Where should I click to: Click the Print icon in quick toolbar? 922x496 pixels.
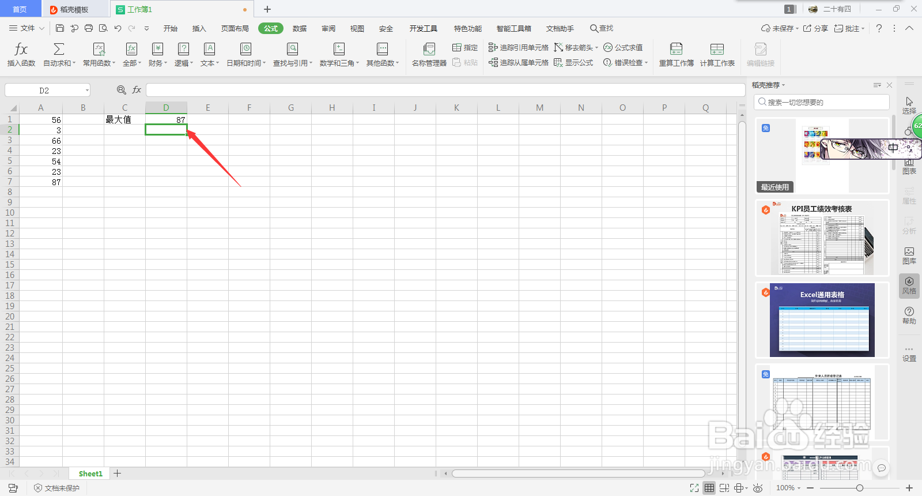click(x=89, y=28)
